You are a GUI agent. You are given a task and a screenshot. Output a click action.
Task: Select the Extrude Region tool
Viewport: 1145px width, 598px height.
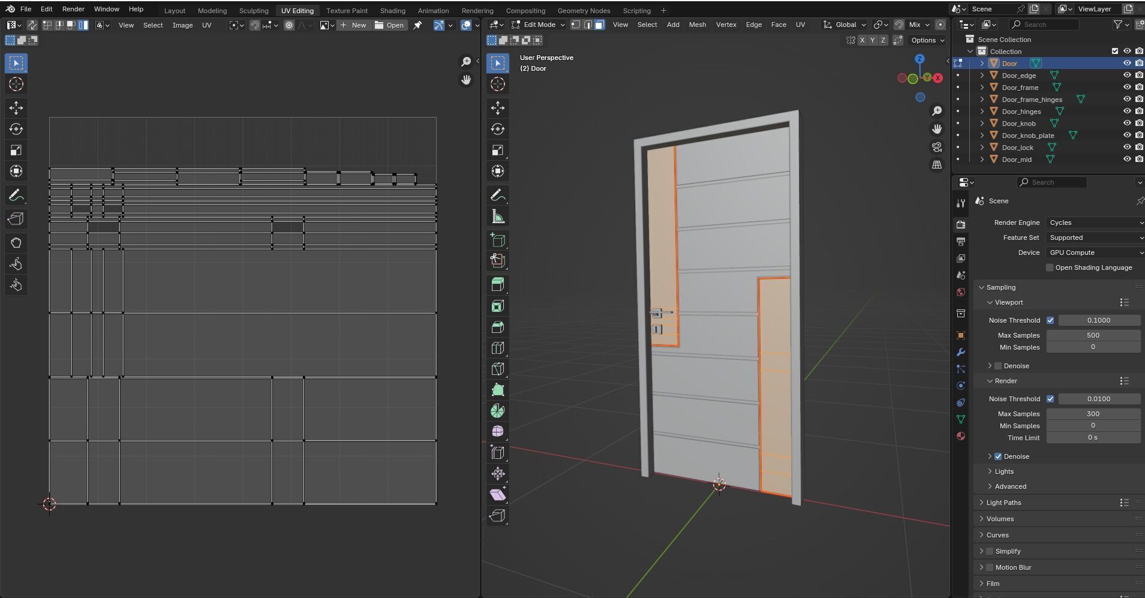click(498, 285)
